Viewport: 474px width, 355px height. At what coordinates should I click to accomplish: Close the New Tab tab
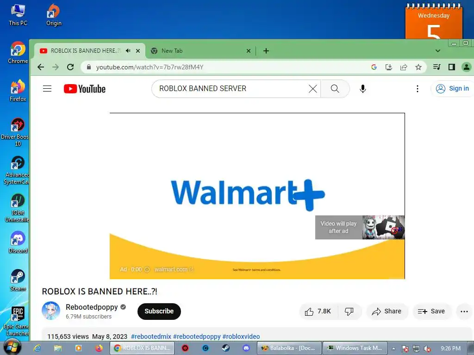point(249,51)
